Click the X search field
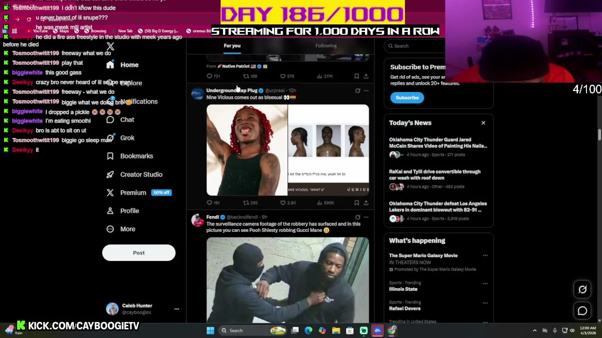This screenshot has height=338, width=602. pyautogui.click(x=415, y=46)
